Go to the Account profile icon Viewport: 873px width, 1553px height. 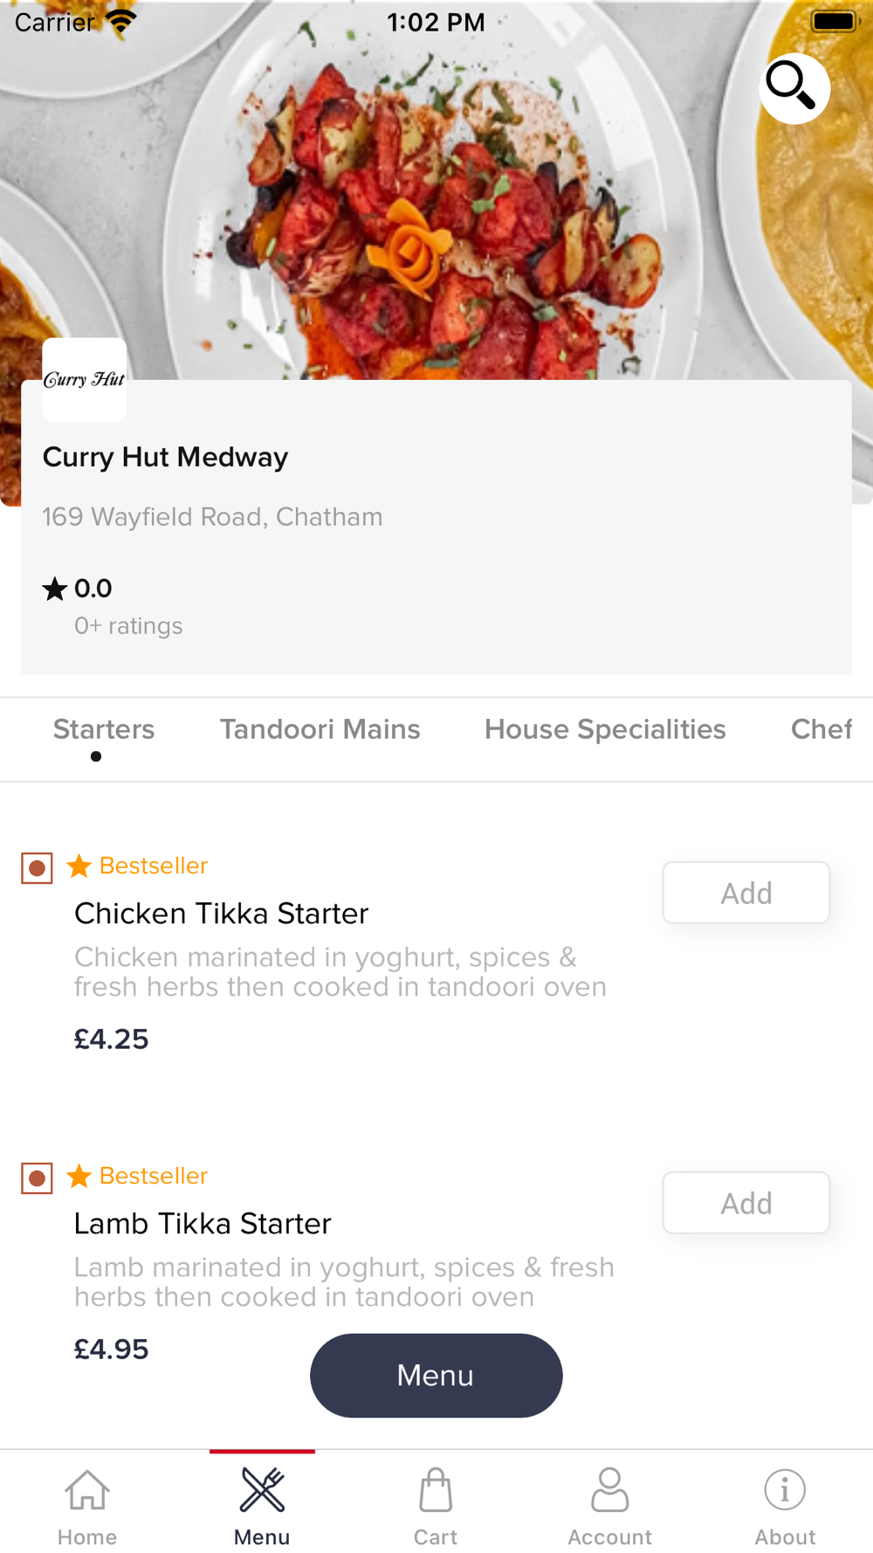click(x=610, y=1491)
